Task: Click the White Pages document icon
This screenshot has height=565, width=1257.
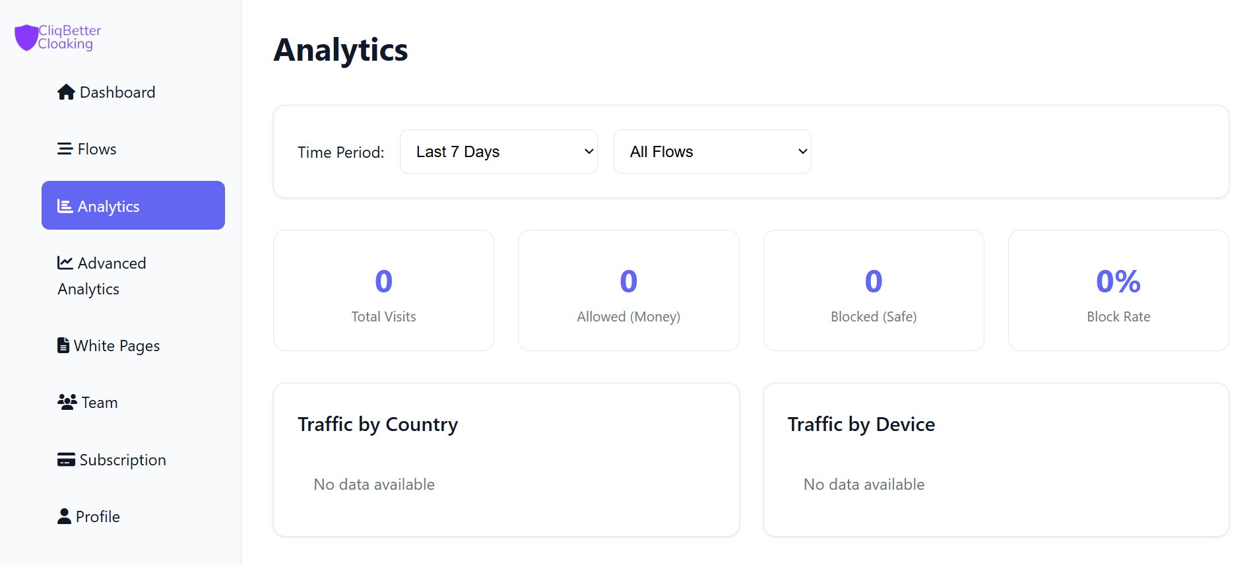Action: [x=63, y=345]
